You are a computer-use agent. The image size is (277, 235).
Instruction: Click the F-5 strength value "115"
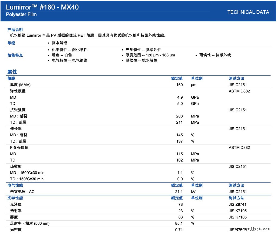(180, 154)
